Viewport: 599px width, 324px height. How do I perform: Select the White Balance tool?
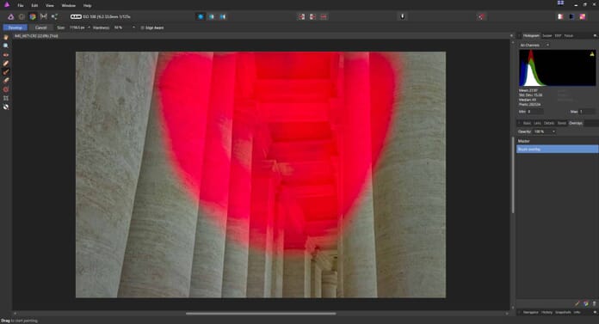click(6, 107)
